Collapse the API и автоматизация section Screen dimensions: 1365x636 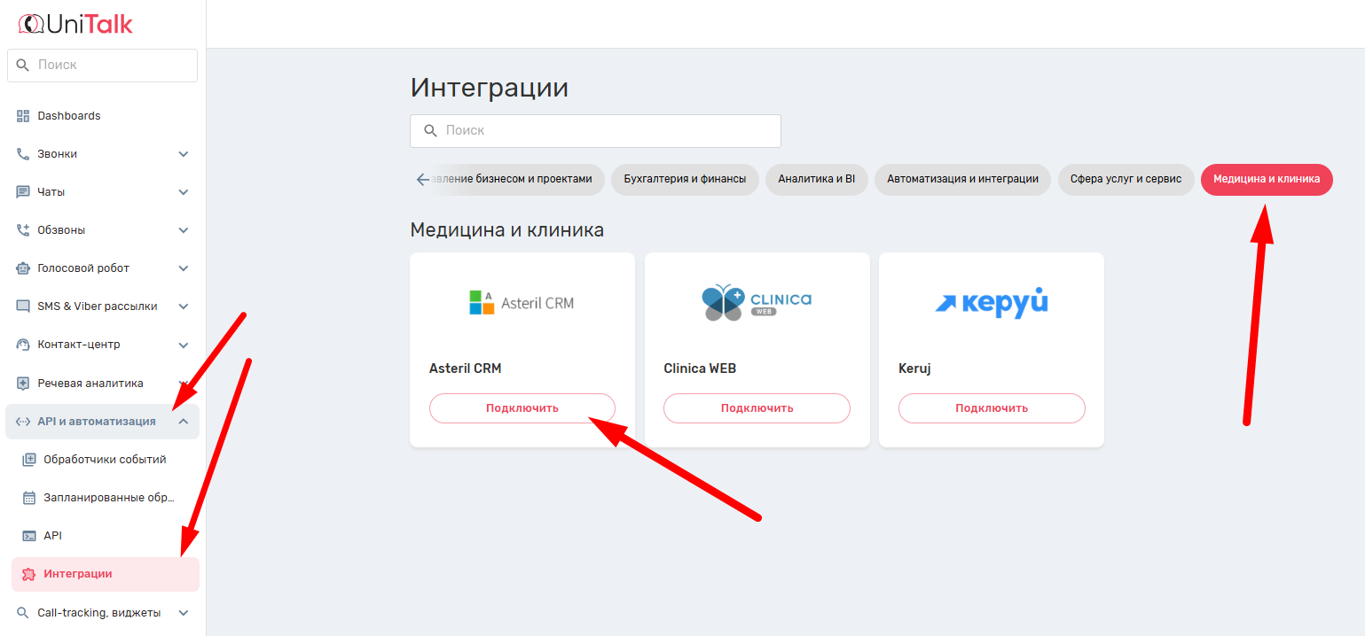(x=184, y=422)
